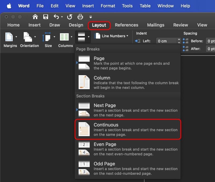
Task: Switch to the Mailings ribbon tab
Action: click(156, 25)
